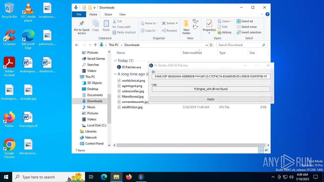Switch to Large icons view in status bar
The height and width of the screenshot is (182, 324).
tap(267, 150)
